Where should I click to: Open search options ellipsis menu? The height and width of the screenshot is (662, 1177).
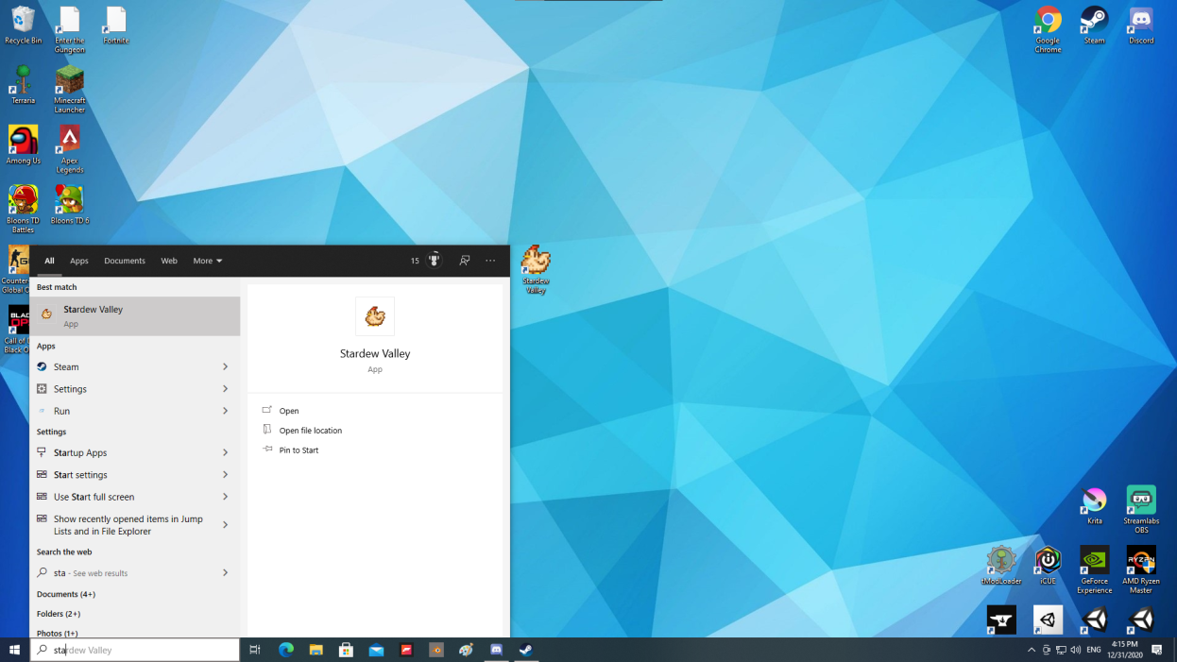click(x=490, y=261)
